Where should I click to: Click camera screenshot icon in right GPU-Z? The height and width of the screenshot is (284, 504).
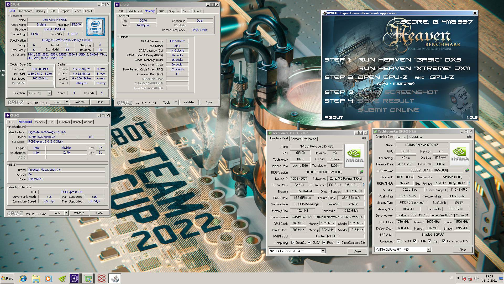[469, 137]
